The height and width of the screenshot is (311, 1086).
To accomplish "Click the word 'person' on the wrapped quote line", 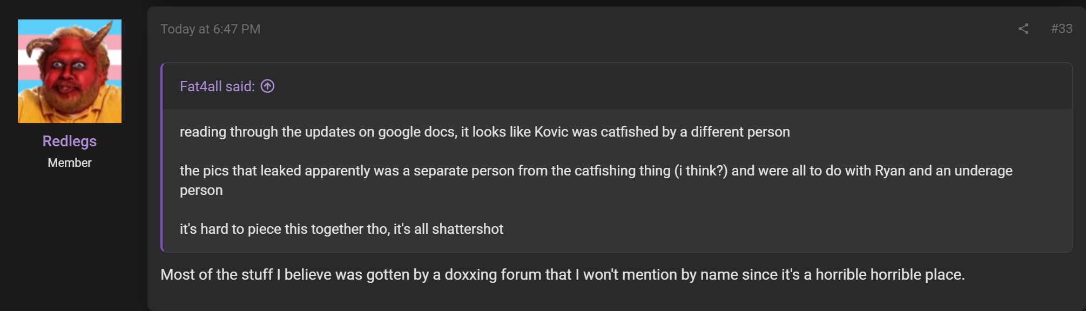I will coord(201,190).
